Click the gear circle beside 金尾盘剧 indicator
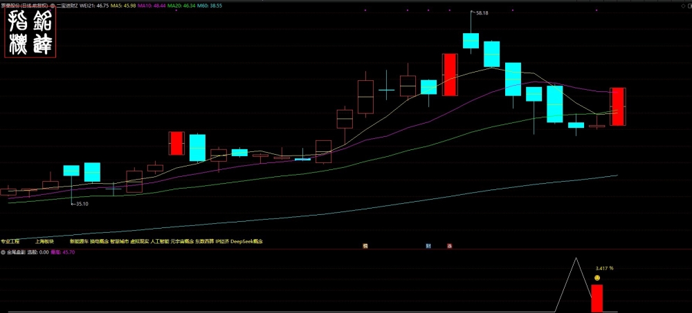Viewport: 692px width, 313px height. 3,252
